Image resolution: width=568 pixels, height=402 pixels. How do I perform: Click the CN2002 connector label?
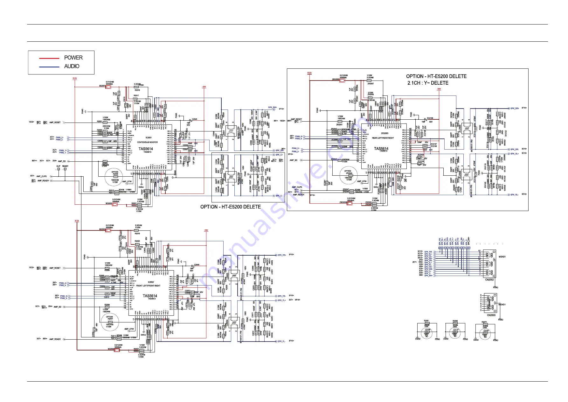[x=489, y=279]
